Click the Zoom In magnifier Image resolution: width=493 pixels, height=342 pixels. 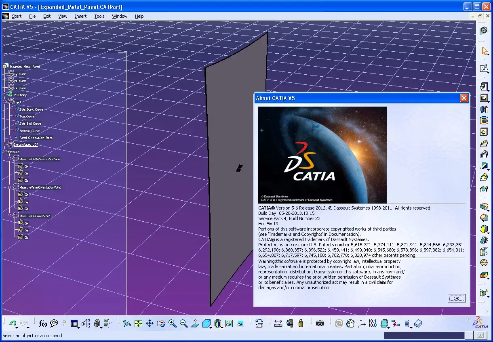click(173, 323)
